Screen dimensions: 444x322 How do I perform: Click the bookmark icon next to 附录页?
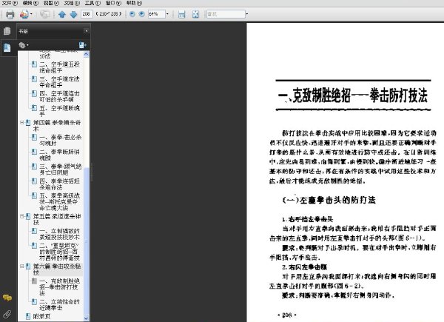pos(28,316)
